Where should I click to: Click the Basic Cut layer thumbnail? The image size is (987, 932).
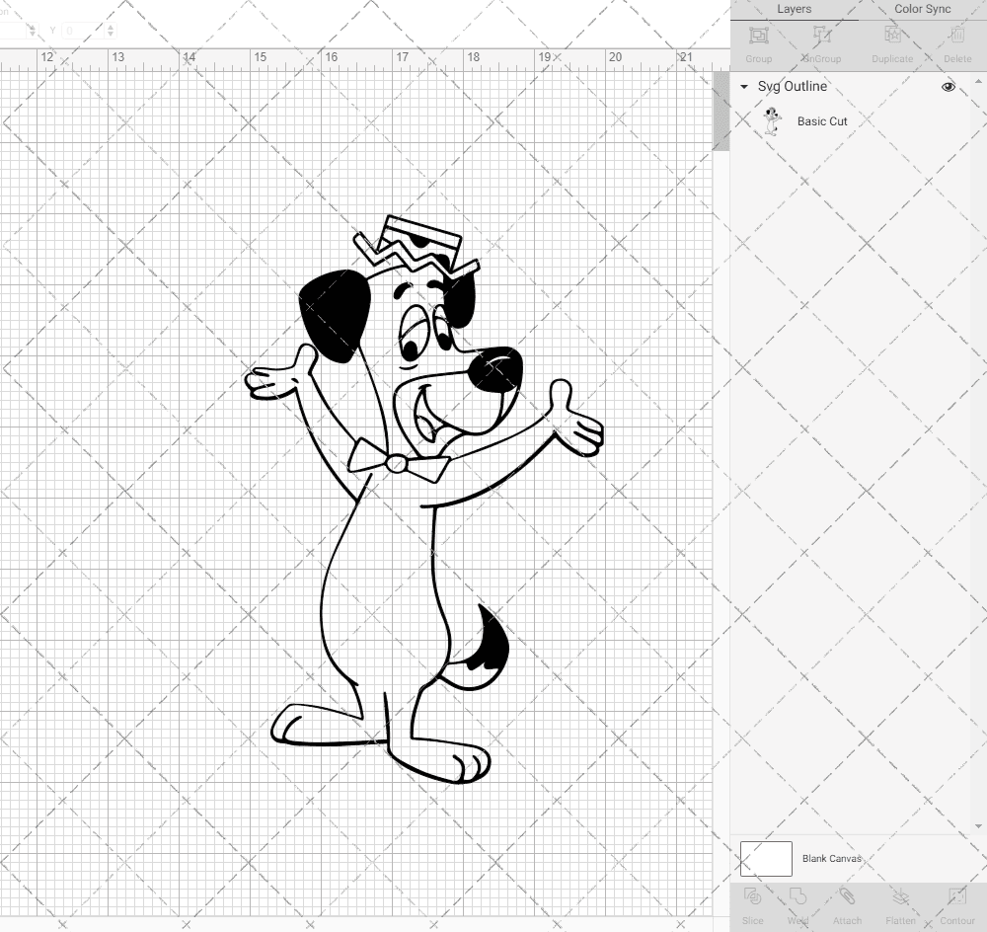pyautogui.click(x=774, y=120)
